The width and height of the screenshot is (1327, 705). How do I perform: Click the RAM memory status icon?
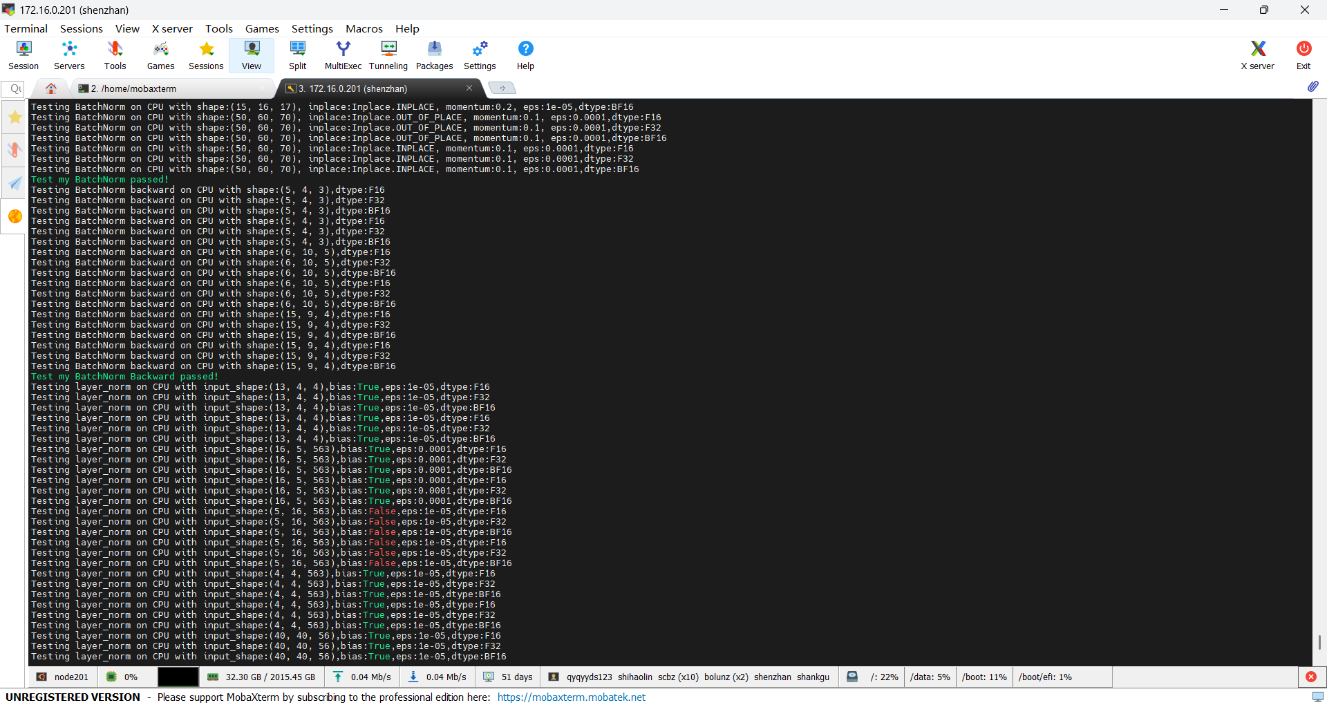click(x=213, y=677)
